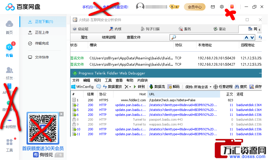This screenshot has height=160, width=268.
Task: Click the comment speech bubble icon
Action: click(99, 87)
